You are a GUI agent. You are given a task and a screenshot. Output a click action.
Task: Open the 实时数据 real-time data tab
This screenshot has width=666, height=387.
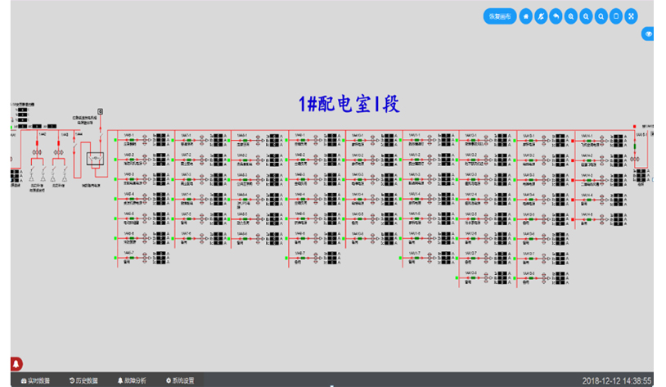[x=35, y=380]
